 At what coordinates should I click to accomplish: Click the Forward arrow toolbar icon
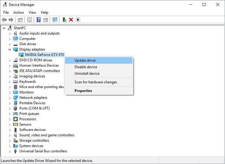[11, 20]
